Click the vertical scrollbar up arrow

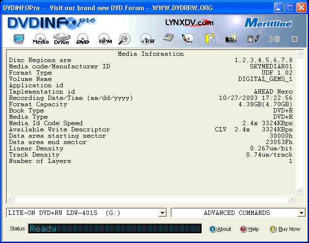click(300, 54)
